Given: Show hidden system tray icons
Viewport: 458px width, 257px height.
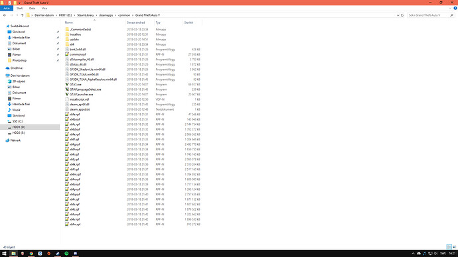Looking at the screenshot, I should [413, 254].
